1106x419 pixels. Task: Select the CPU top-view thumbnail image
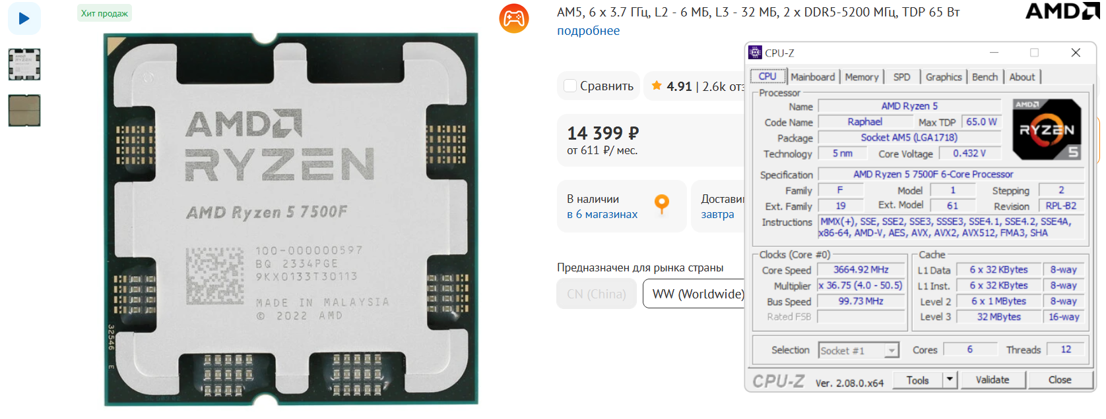tap(24, 65)
